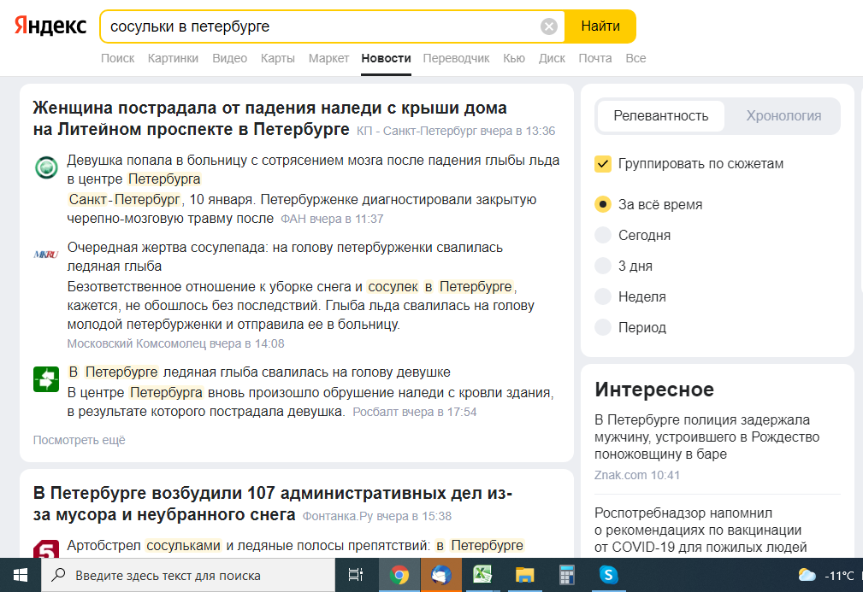The width and height of the screenshot is (863, 592).
Task: Open headline 'Женщина пострадала от падения наледи'
Action: pyautogui.click(x=269, y=119)
